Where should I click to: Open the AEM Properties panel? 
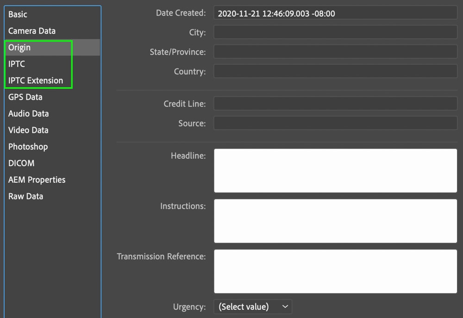click(37, 180)
